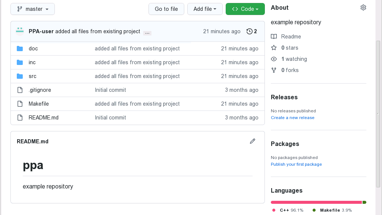
Task: Expand commit message ellipsis button
Action: coord(147,33)
